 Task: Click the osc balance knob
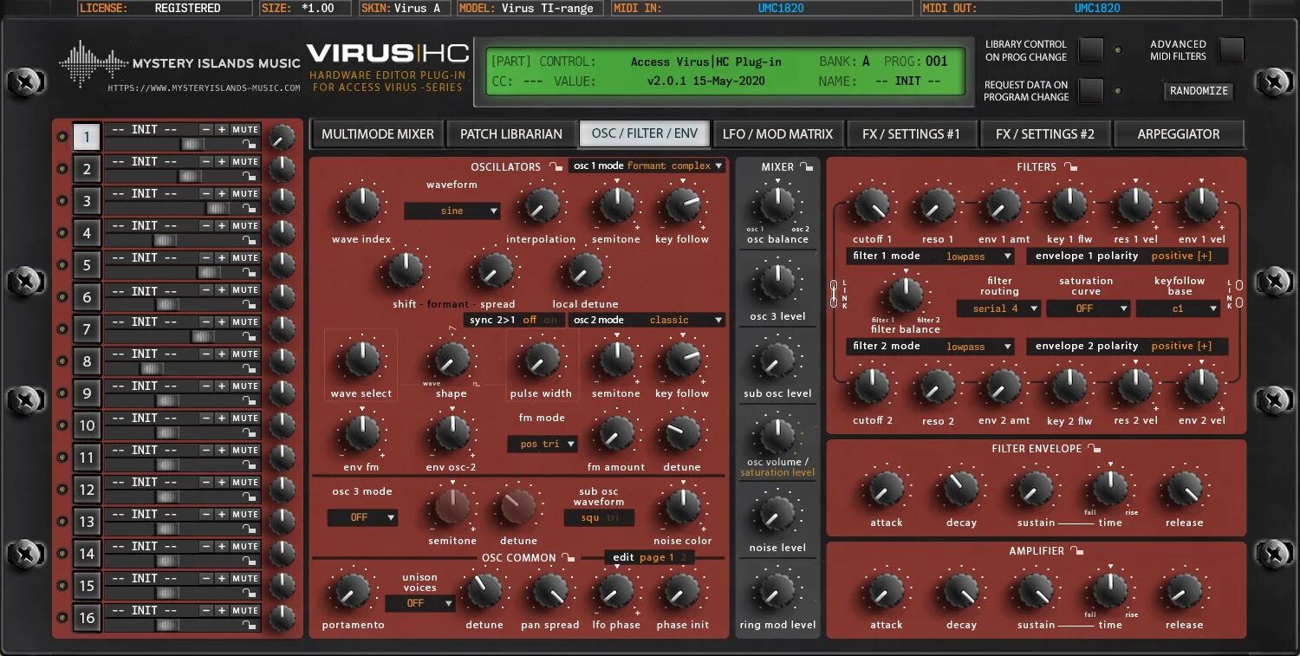coord(777,205)
